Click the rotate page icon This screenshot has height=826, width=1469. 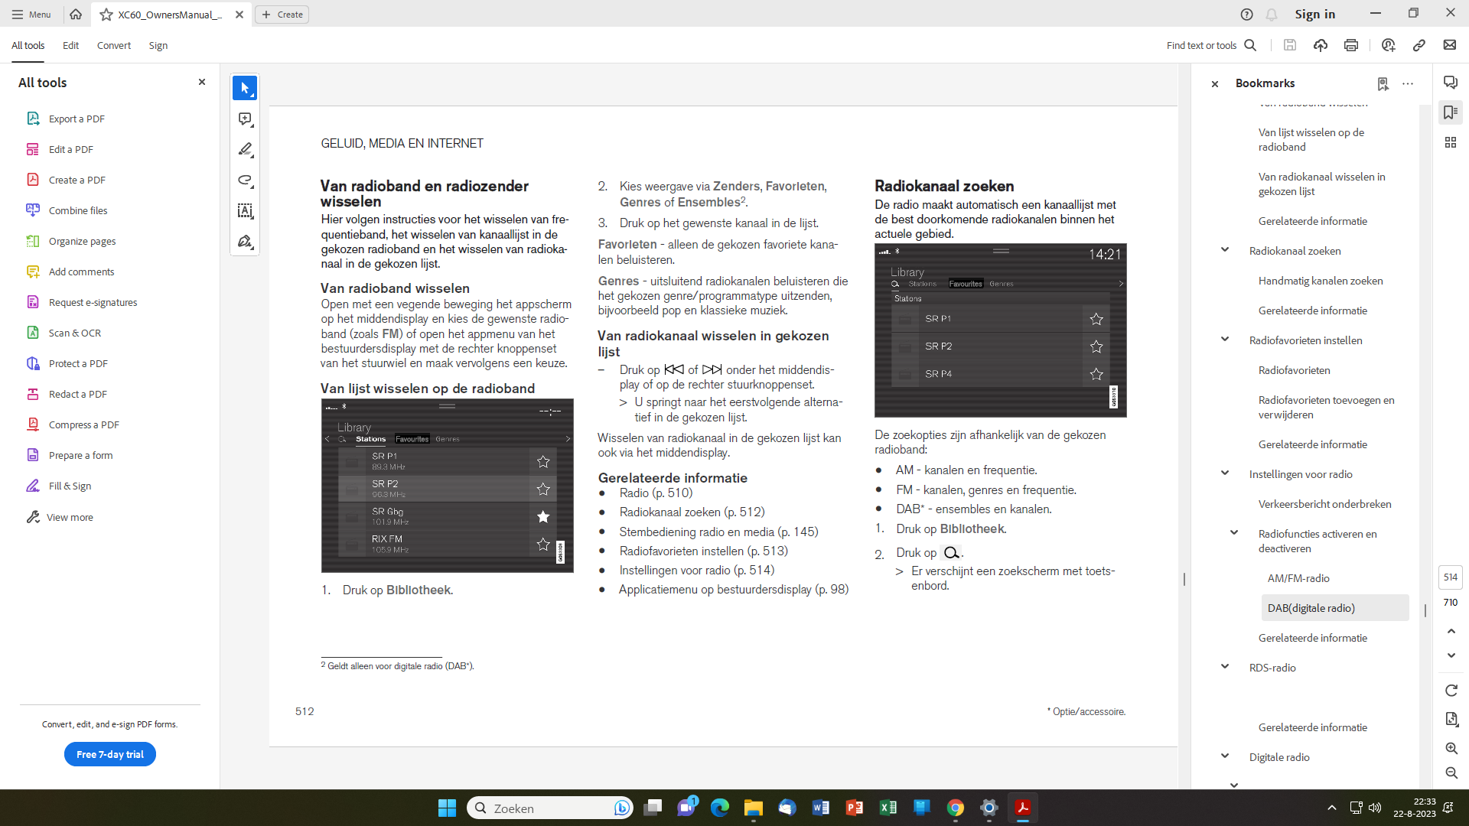tap(1451, 691)
